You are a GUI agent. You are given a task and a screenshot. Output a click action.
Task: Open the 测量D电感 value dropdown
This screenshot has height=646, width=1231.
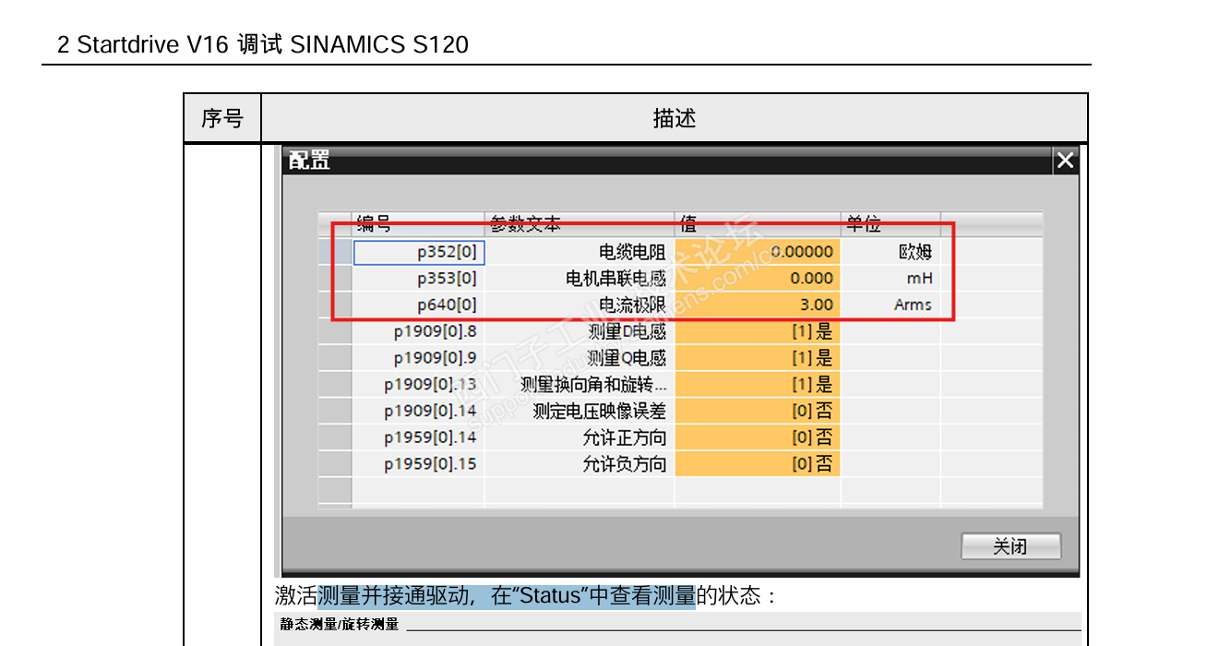[x=758, y=331]
